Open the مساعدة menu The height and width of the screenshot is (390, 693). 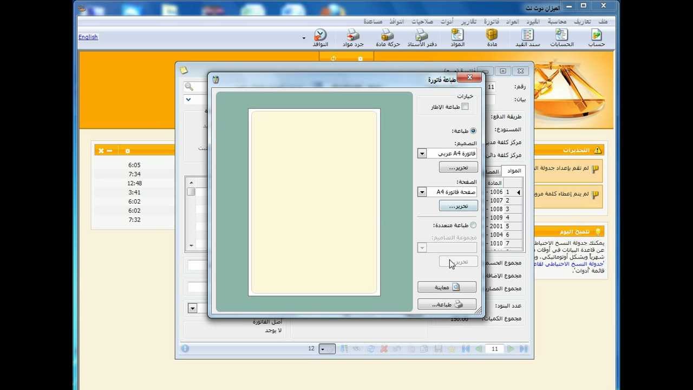click(x=372, y=21)
